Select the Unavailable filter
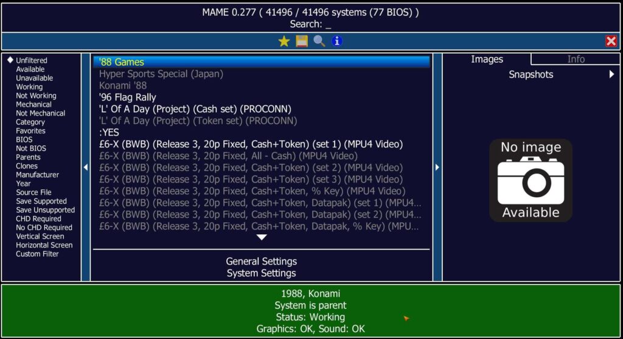The width and height of the screenshot is (623, 339). (x=34, y=78)
